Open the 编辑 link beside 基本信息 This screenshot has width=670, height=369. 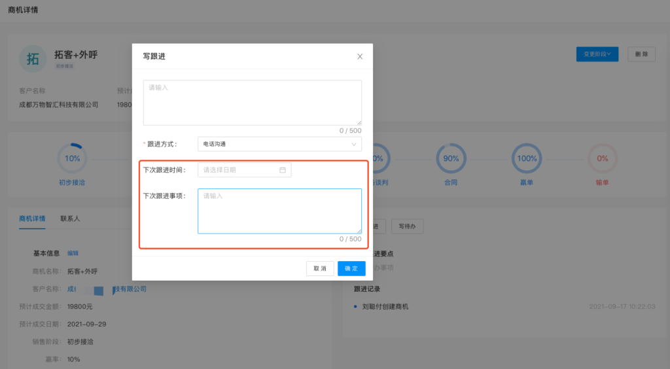point(73,253)
